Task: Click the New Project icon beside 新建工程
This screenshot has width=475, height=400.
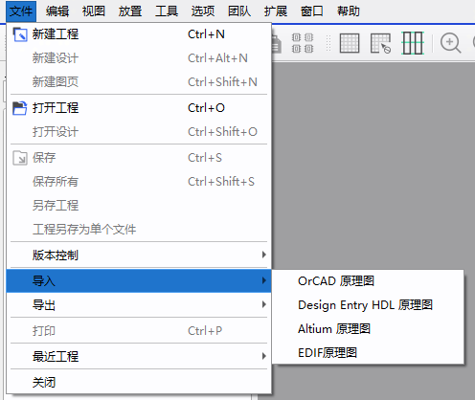Action: [20, 34]
